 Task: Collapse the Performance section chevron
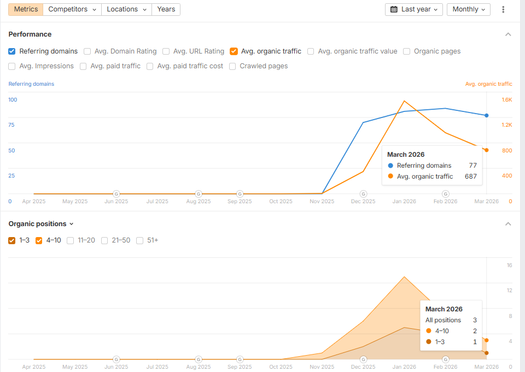tap(508, 34)
